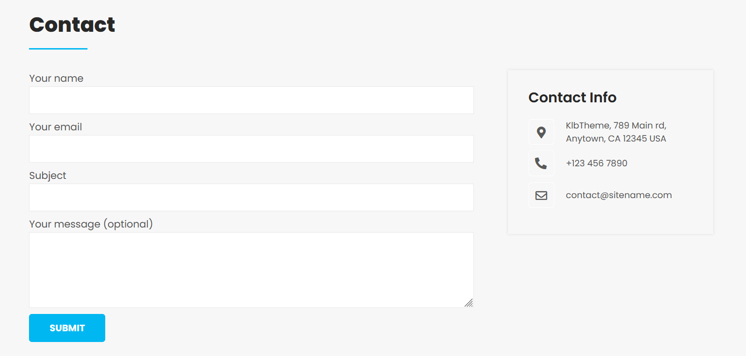The image size is (746, 356).
Task: Focus the Your email input field
Action: 251,149
